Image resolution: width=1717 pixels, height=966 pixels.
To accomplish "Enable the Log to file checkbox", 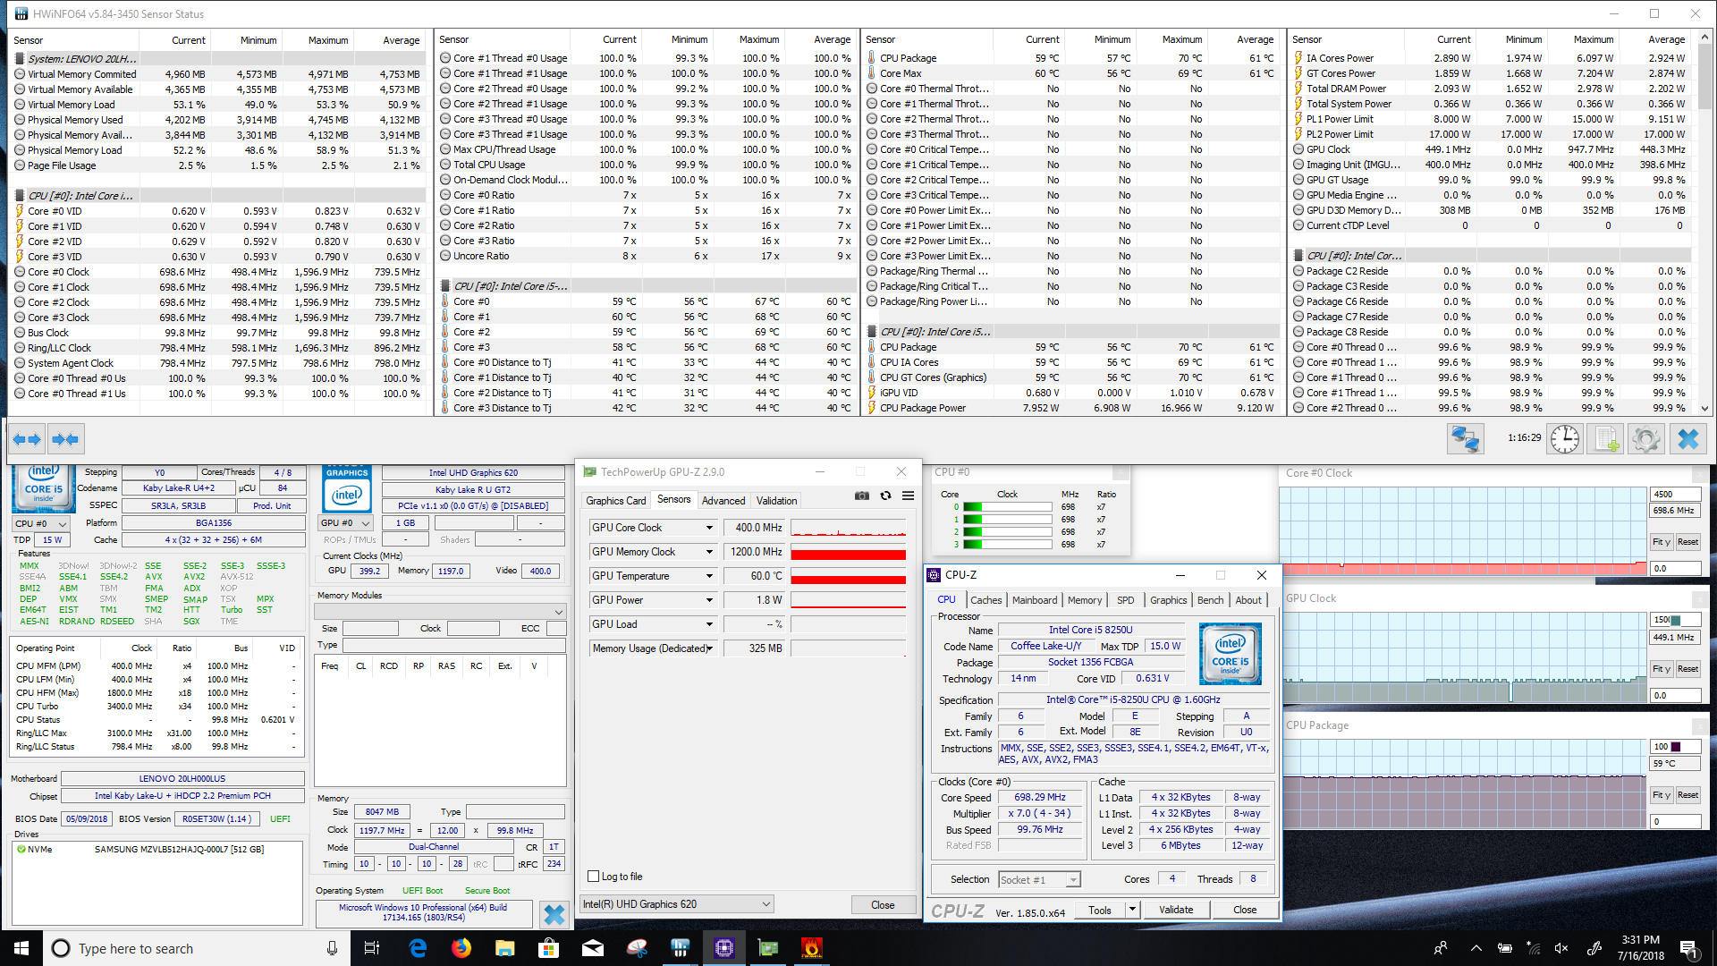I will pos(593,877).
